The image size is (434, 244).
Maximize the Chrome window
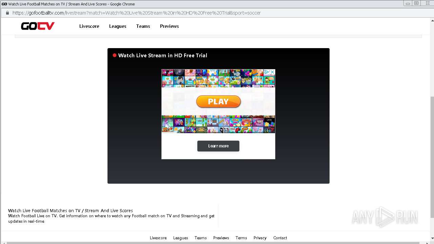[417, 3]
